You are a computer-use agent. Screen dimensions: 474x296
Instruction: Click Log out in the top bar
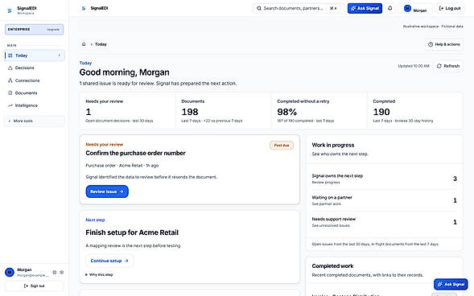450,8
